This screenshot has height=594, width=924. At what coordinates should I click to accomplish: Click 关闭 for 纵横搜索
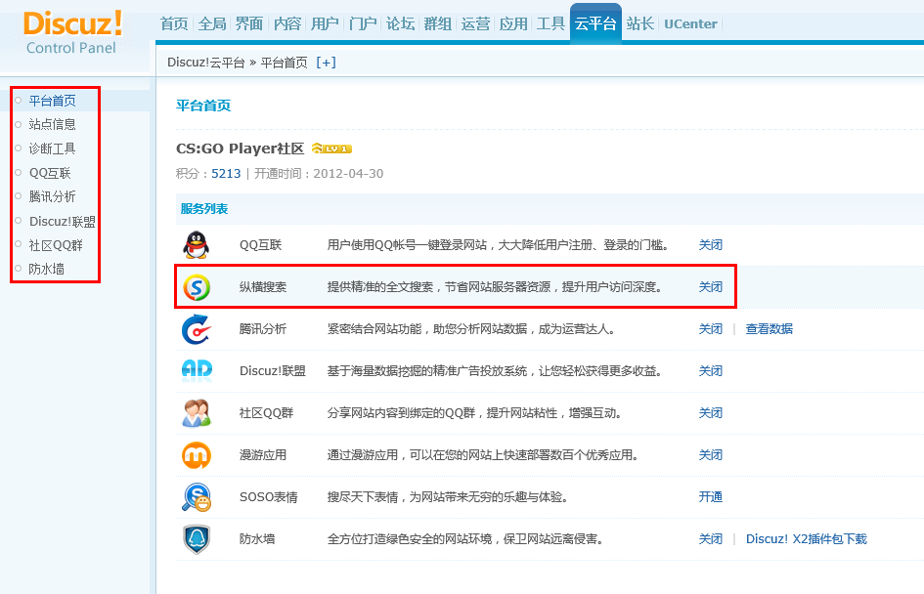click(x=711, y=286)
